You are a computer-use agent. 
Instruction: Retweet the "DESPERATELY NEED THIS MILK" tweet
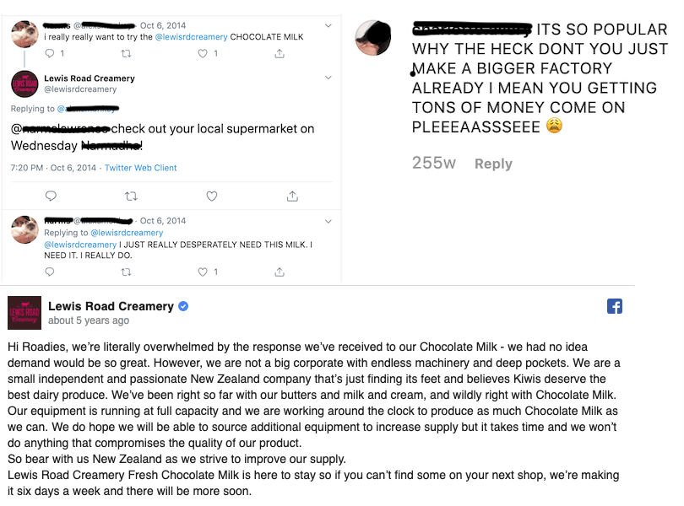127,272
